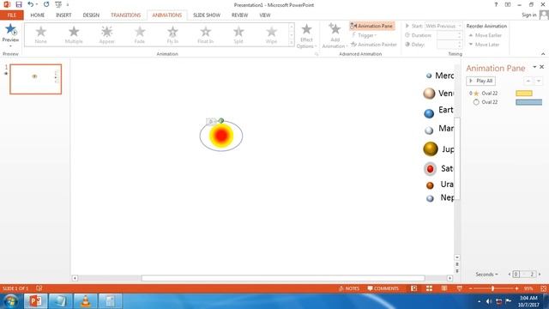The image size is (549, 309).
Task: Click Add Animation
Action: pos(335,36)
